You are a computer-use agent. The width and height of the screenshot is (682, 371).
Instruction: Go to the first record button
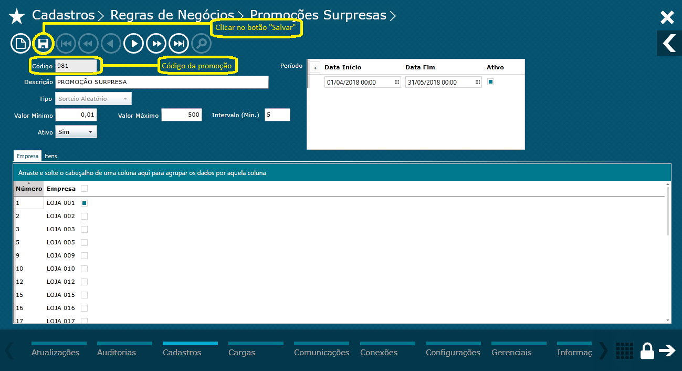[x=66, y=43]
